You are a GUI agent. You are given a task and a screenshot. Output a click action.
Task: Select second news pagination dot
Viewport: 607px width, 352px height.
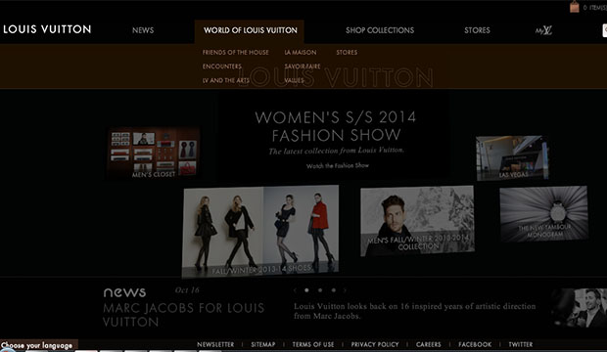pos(320,290)
